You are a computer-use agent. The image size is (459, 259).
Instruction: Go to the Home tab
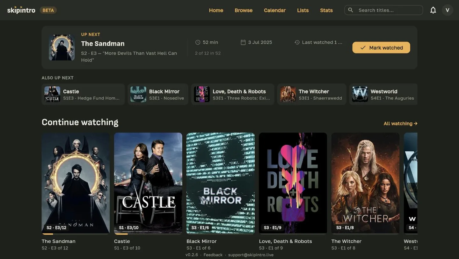tap(216, 10)
